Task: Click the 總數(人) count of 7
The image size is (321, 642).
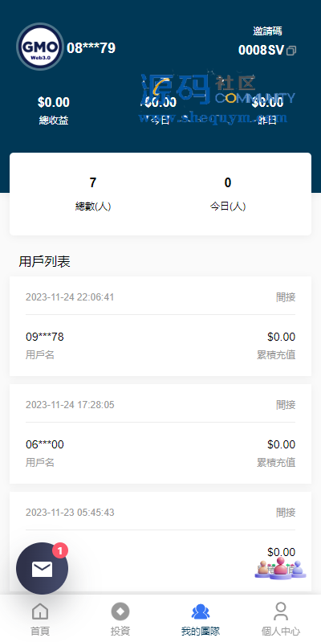Action: point(93,182)
